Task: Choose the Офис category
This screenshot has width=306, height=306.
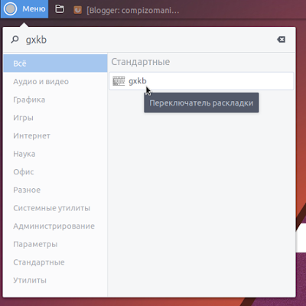Action: coord(55,172)
